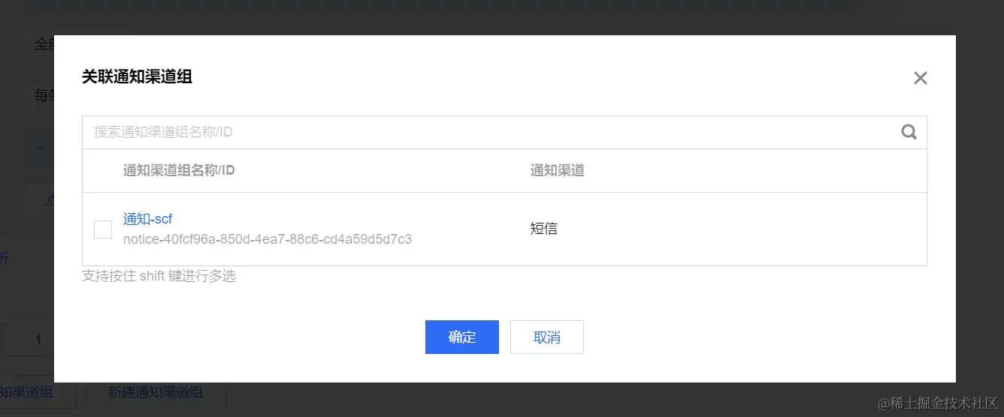Click the 支持按住 shift 键进行多选 hint
The width and height of the screenshot is (1004, 417).
(159, 276)
